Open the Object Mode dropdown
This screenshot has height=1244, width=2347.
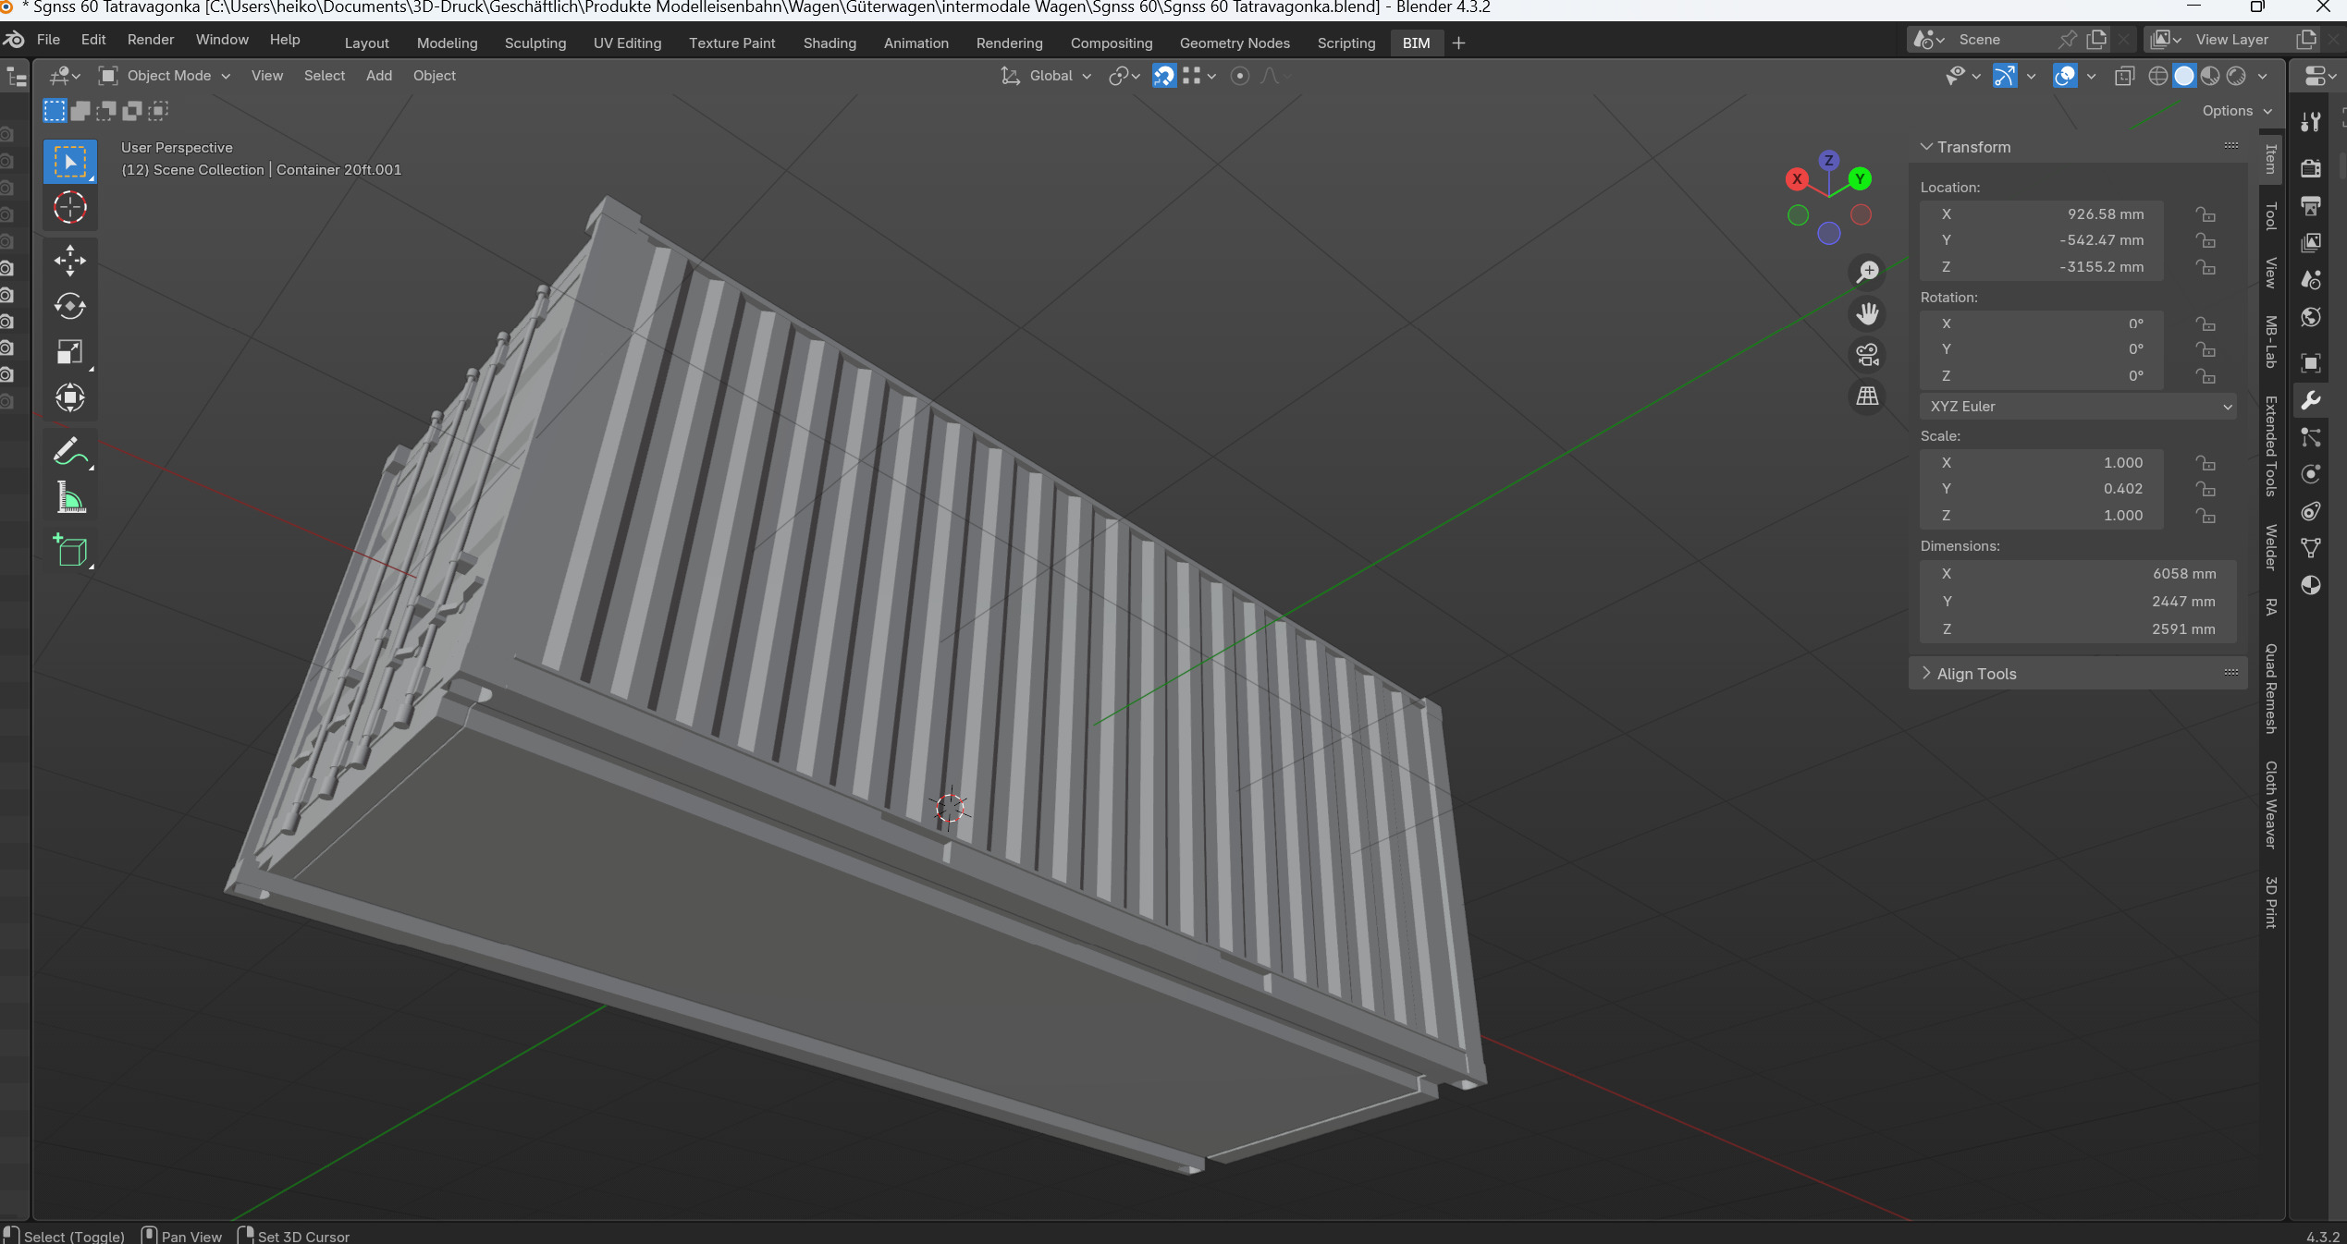(x=165, y=76)
